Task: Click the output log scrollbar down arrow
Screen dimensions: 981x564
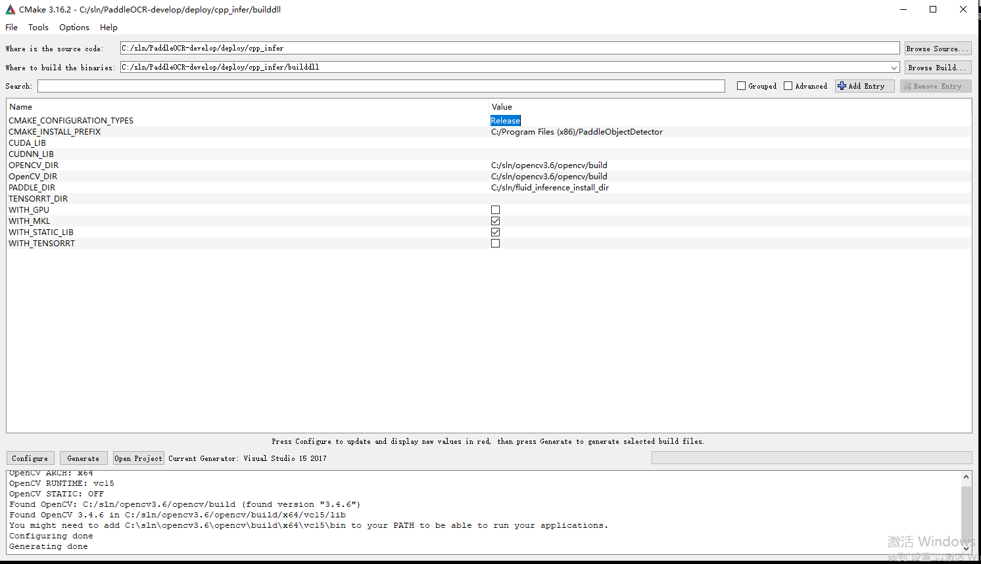Action: (967, 548)
